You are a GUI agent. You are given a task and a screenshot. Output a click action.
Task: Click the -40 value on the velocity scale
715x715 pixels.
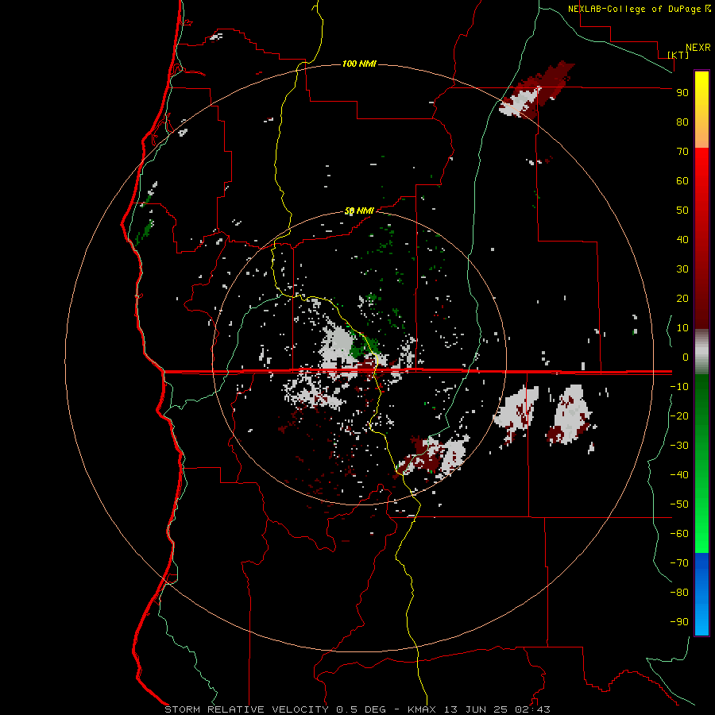pyautogui.click(x=679, y=475)
